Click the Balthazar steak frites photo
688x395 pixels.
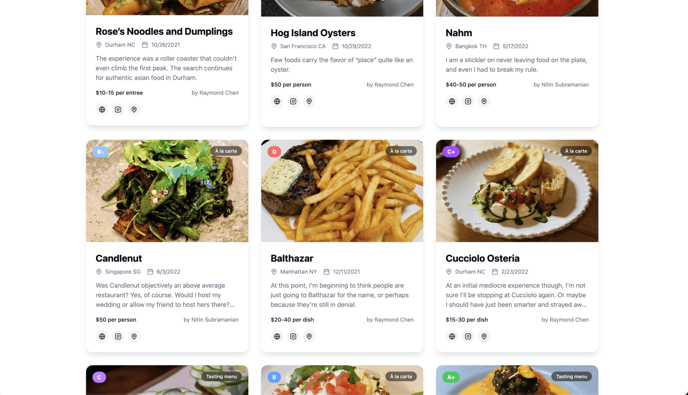[342, 191]
